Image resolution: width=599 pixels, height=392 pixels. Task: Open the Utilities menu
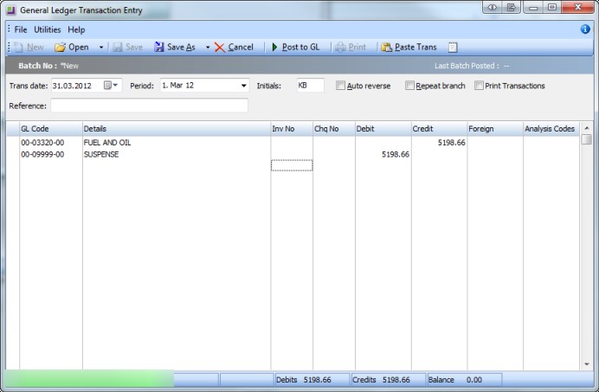48,29
